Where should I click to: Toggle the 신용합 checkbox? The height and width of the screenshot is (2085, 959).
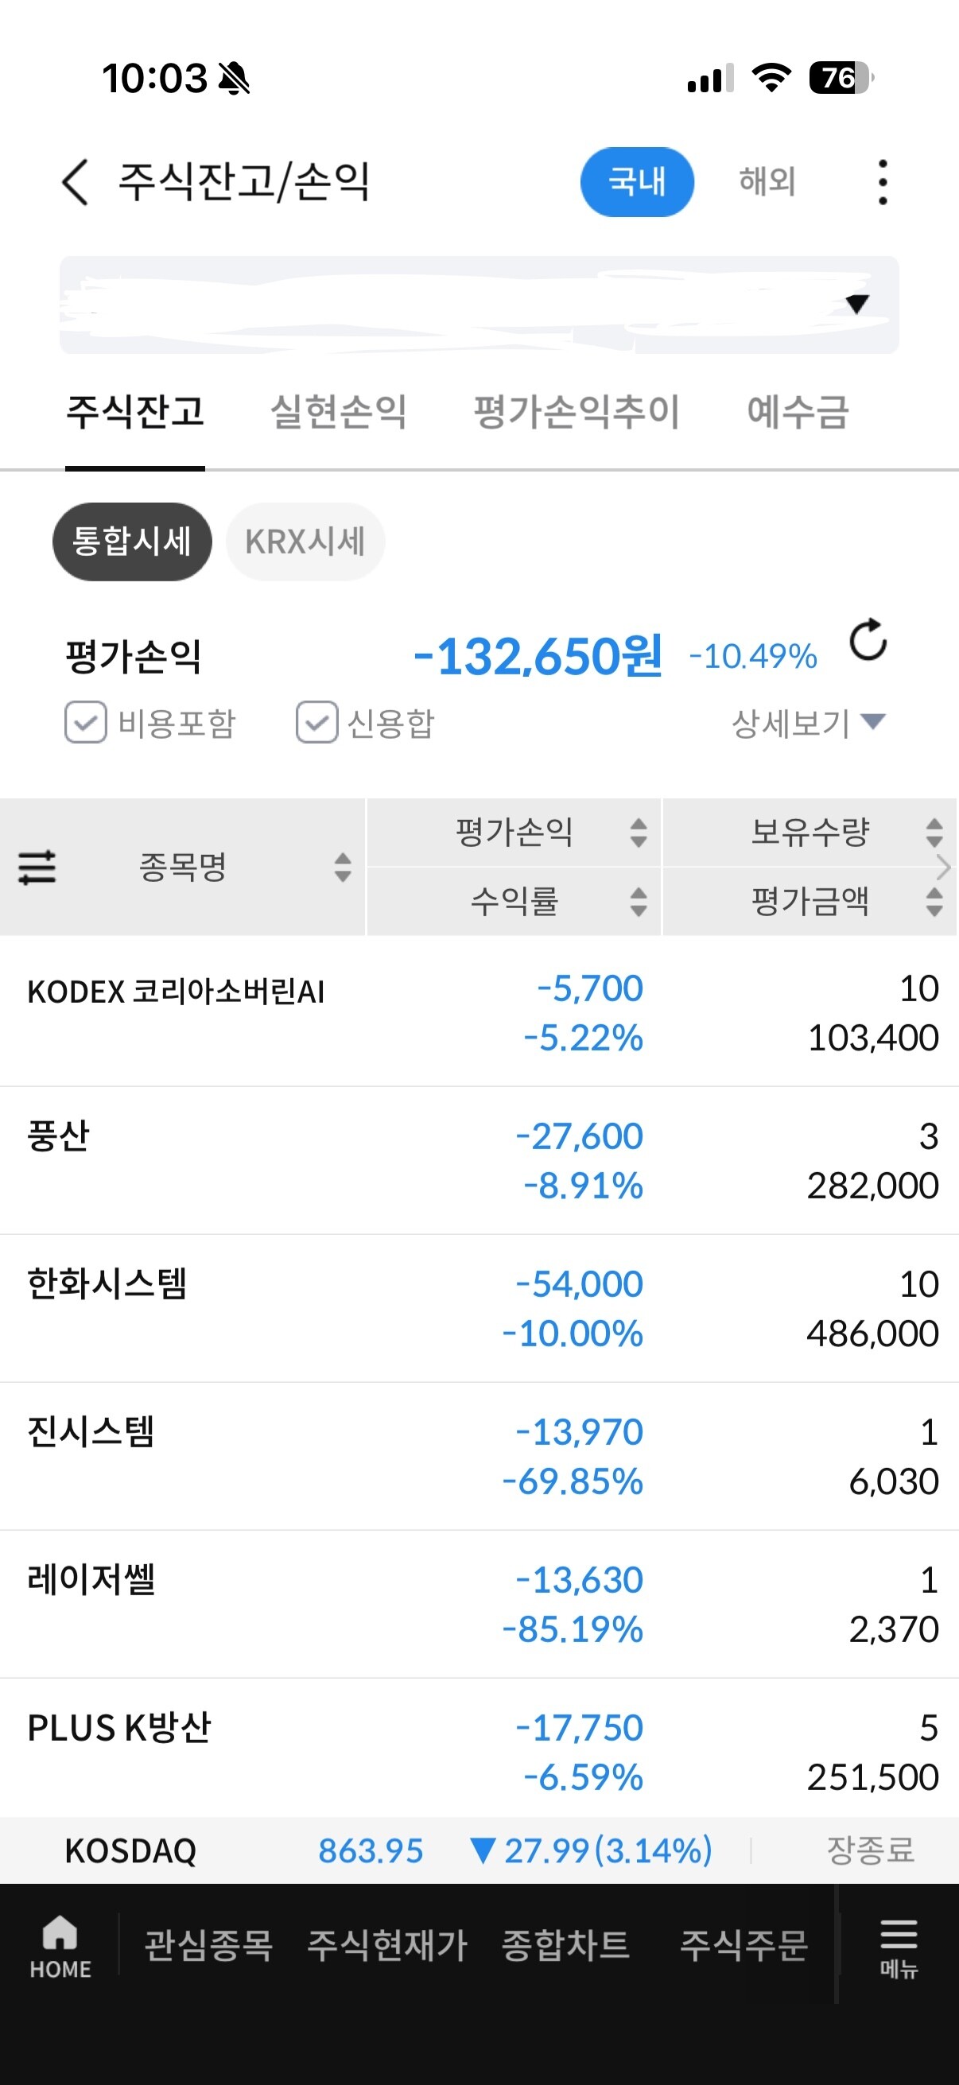point(316,722)
